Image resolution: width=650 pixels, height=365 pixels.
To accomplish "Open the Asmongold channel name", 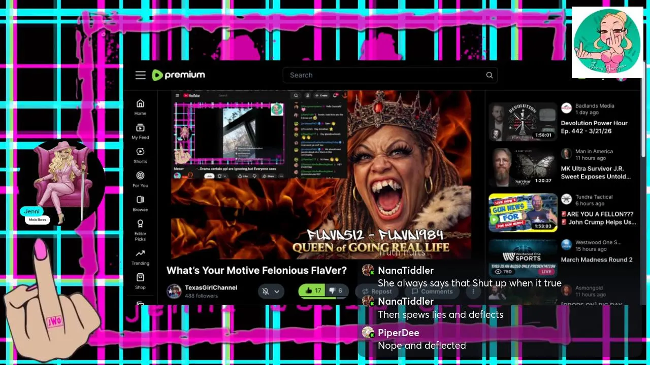I will coord(589,288).
